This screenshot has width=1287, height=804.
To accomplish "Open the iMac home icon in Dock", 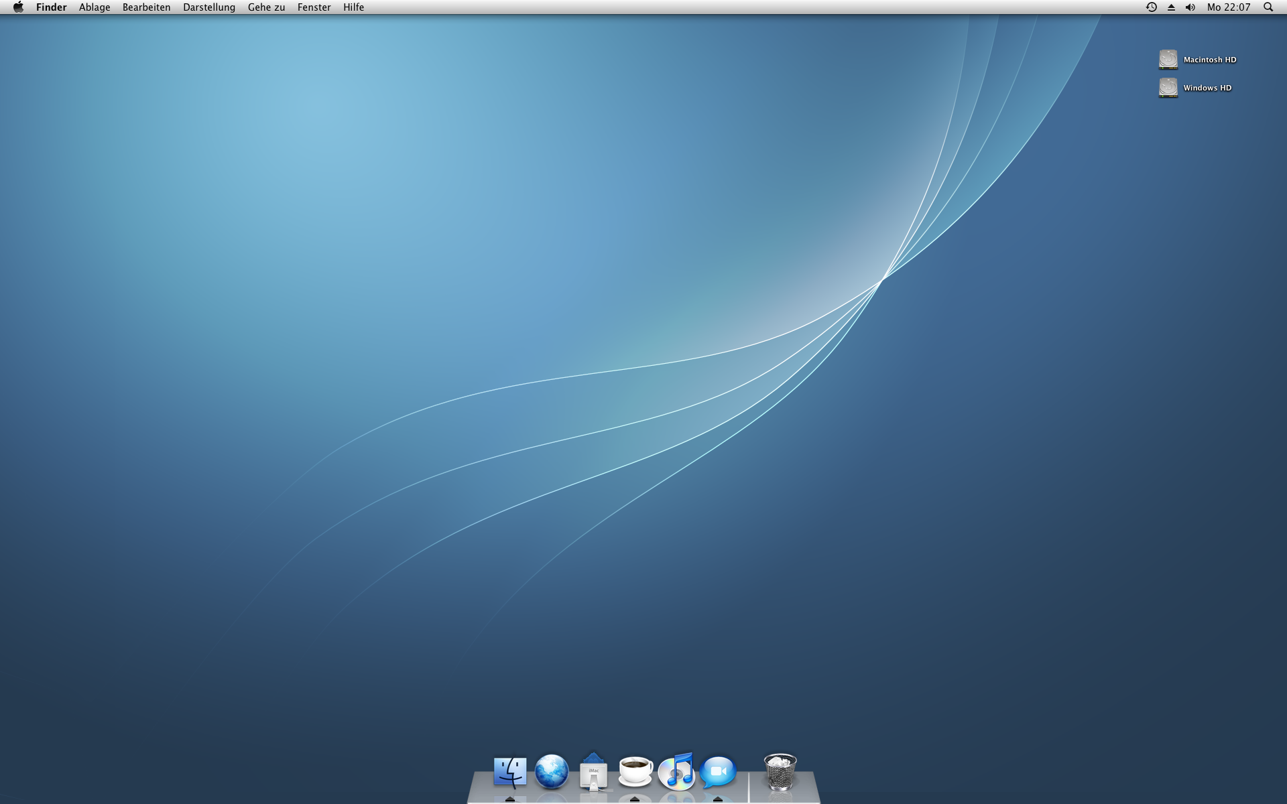I will click(x=593, y=771).
